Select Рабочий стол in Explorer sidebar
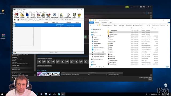The height and width of the screenshot is (96, 171). (x=97, y=50)
